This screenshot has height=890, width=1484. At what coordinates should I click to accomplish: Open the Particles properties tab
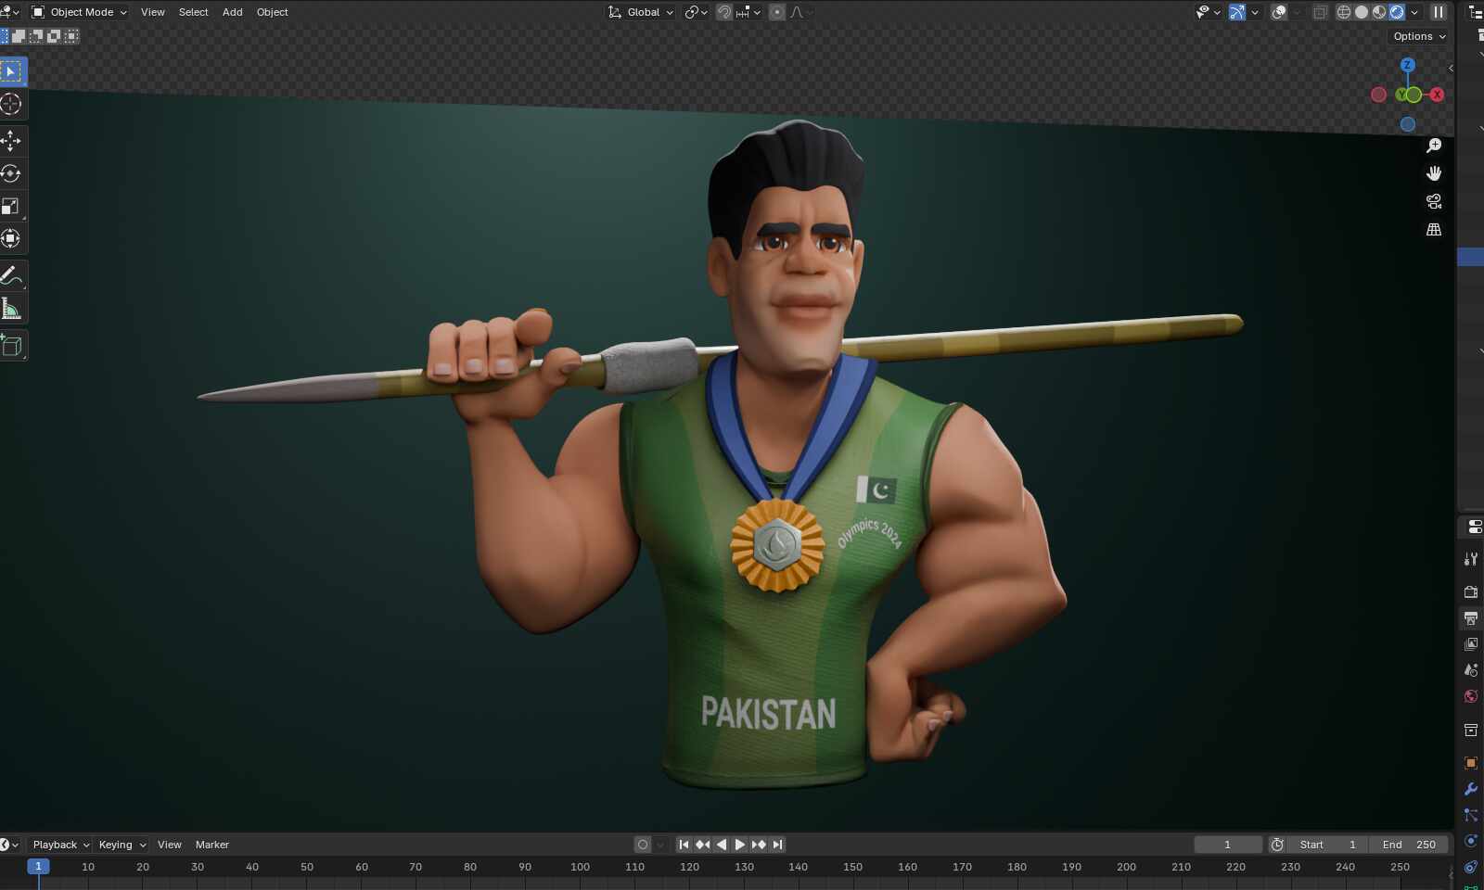coord(1471,815)
